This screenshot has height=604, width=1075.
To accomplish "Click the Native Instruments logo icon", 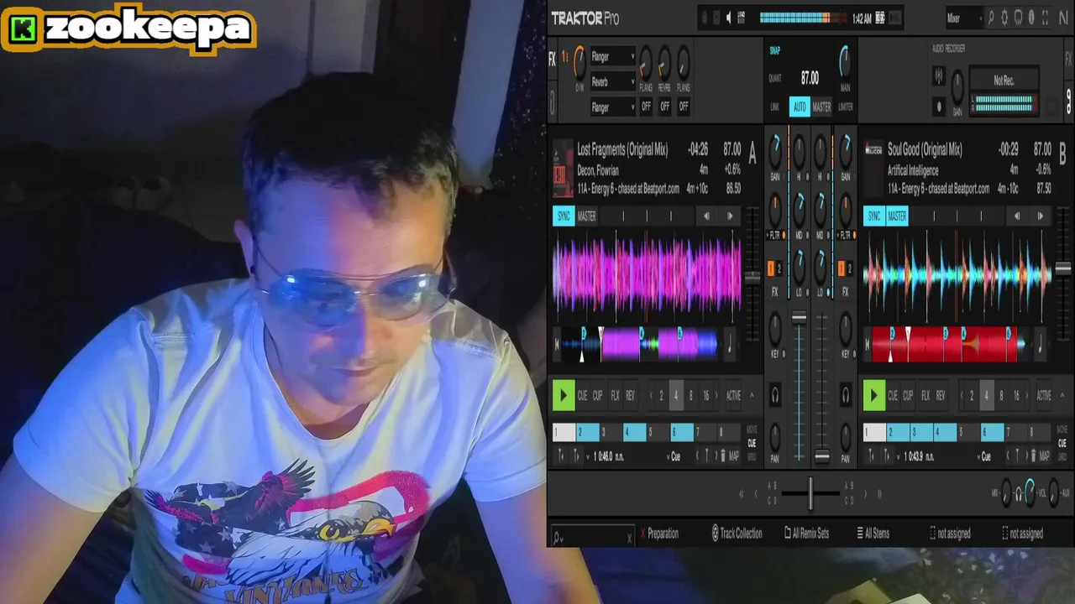I will (1063, 17).
